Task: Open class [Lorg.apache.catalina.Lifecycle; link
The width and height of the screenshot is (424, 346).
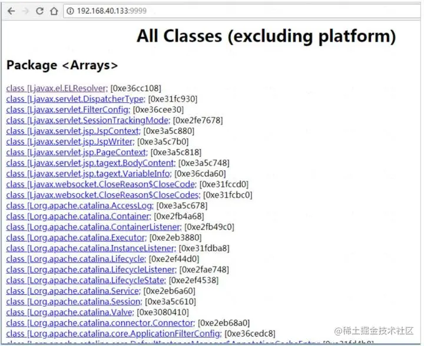Action: click(76, 259)
